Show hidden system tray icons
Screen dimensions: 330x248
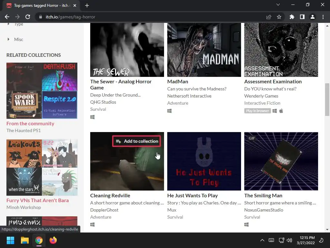click(262, 240)
